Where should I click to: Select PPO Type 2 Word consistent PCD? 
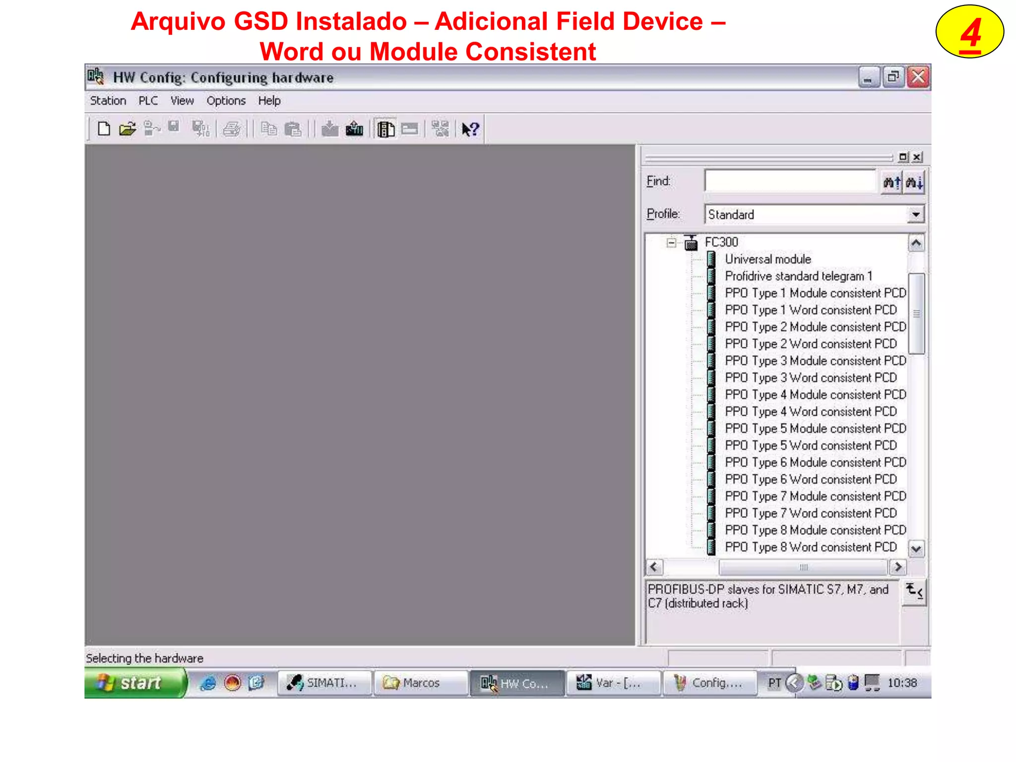tap(811, 343)
